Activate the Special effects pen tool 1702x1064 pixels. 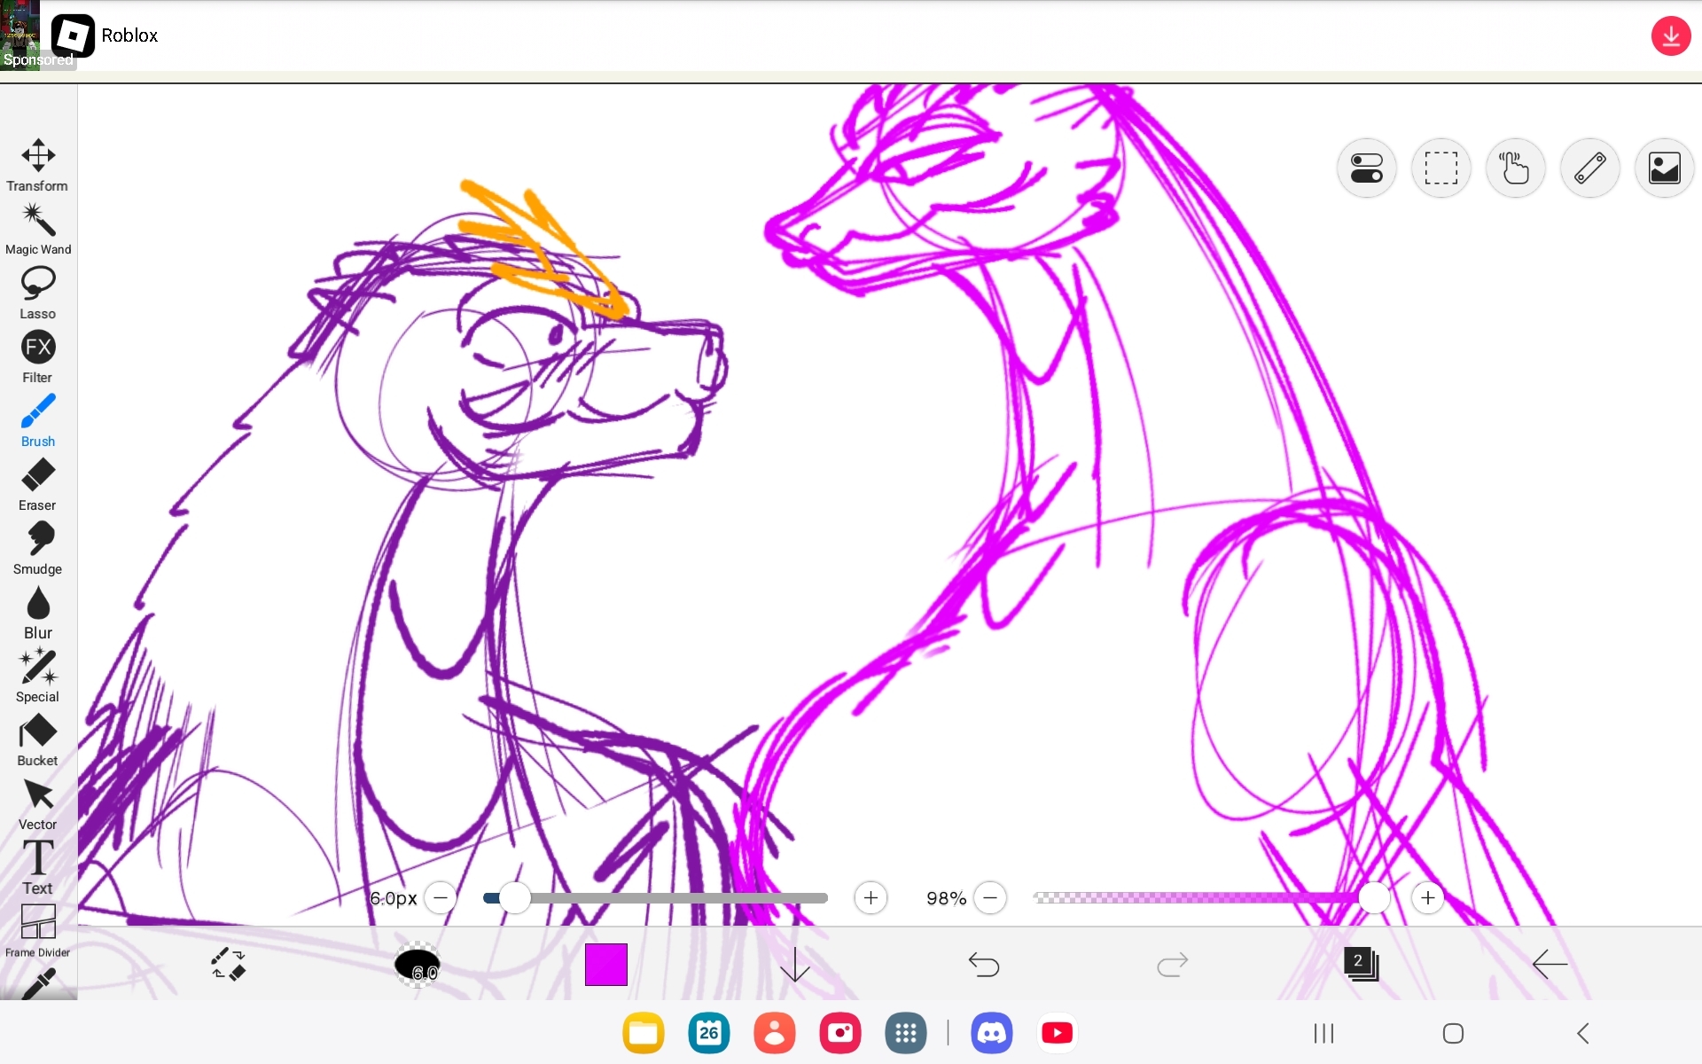click(38, 667)
